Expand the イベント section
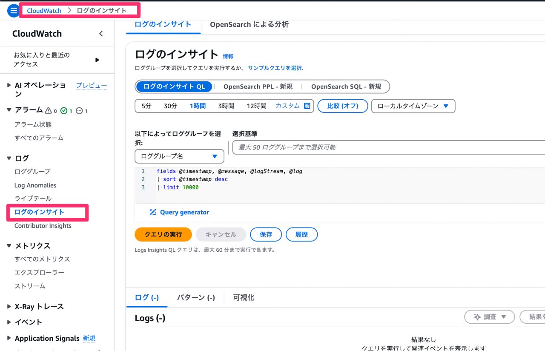This screenshot has height=351, width=545. coord(9,322)
